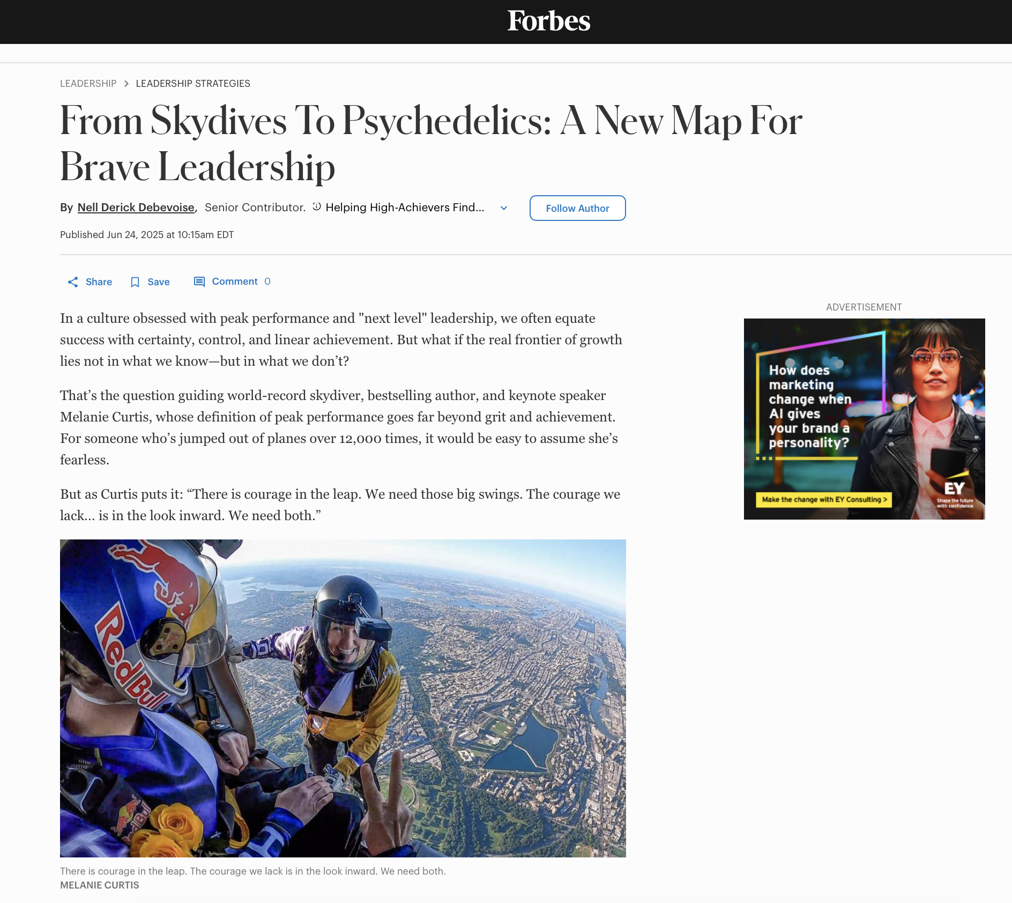Click the breadcrumb chevron separator arrow
Viewport: 1012px width, 903px height.
pos(126,84)
